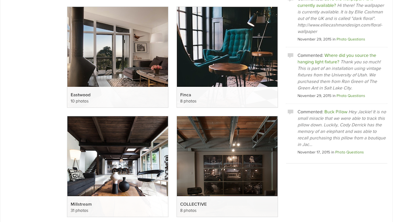
Task: Click the comment bubble icon beside Buck Pillow
Action: [x=290, y=112]
